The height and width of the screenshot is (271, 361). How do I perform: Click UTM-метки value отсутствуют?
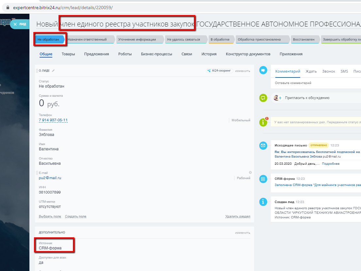click(x=50, y=207)
